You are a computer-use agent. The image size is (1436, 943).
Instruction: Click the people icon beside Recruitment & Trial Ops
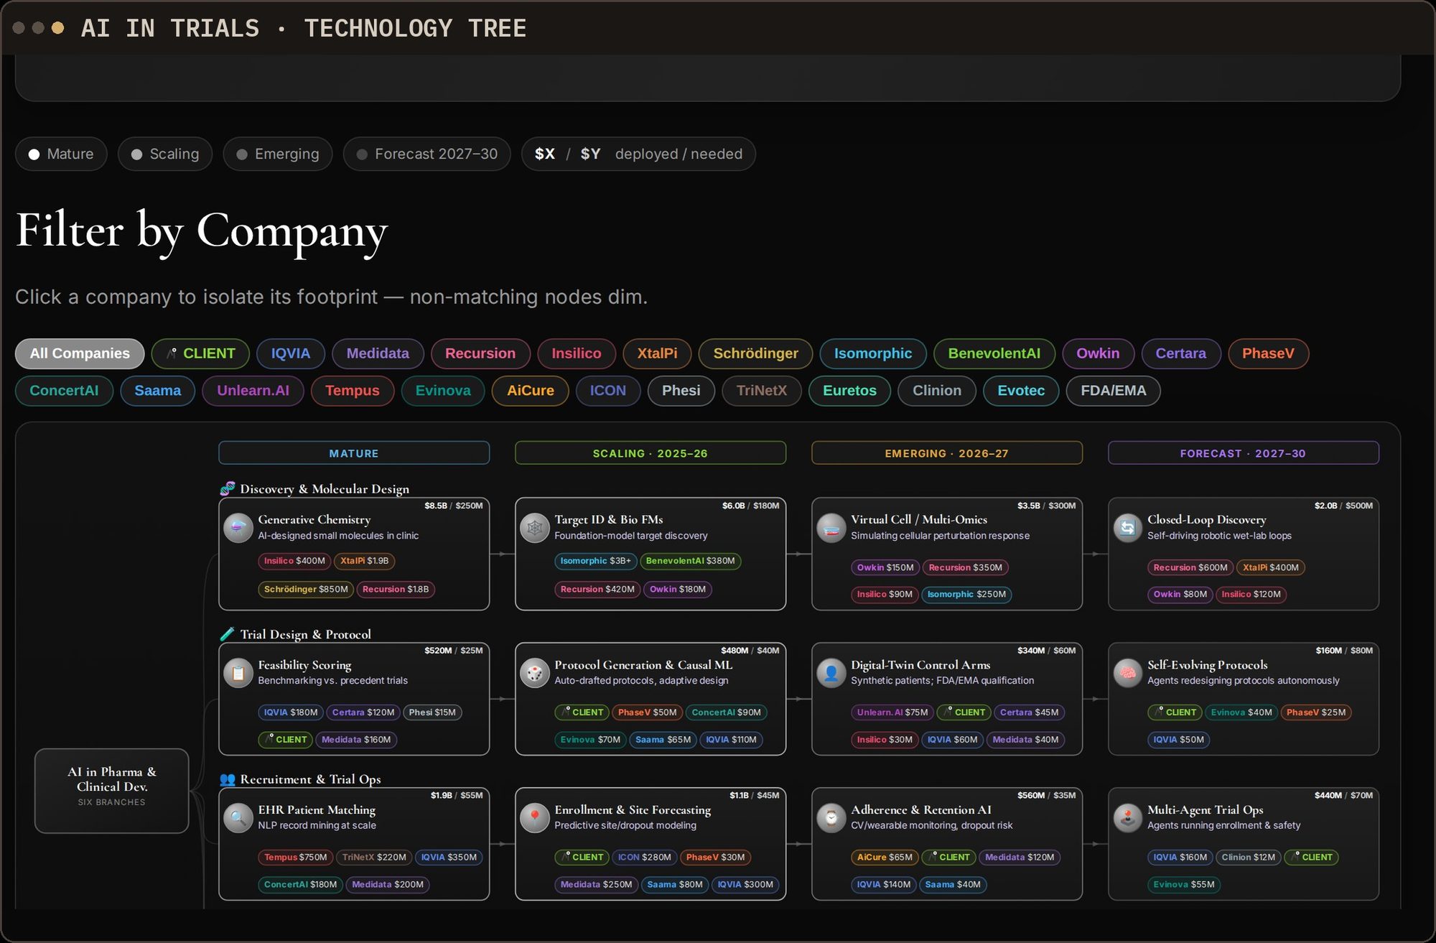point(228,779)
